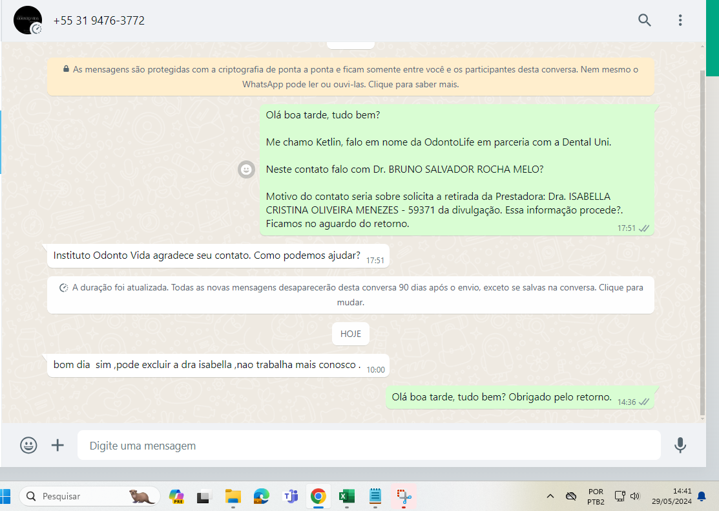Screen dimensions: 719x511
Task: Open Task View on the taskbar
Action: coord(204,496)
